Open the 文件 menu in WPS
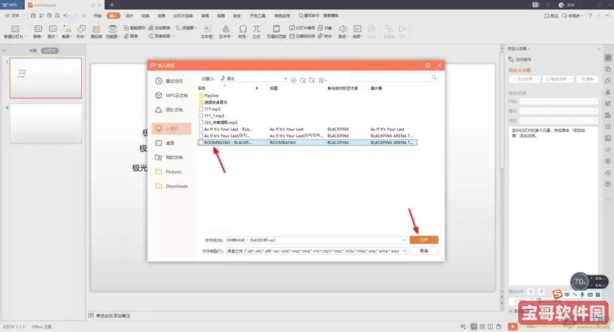 (15, 16)
